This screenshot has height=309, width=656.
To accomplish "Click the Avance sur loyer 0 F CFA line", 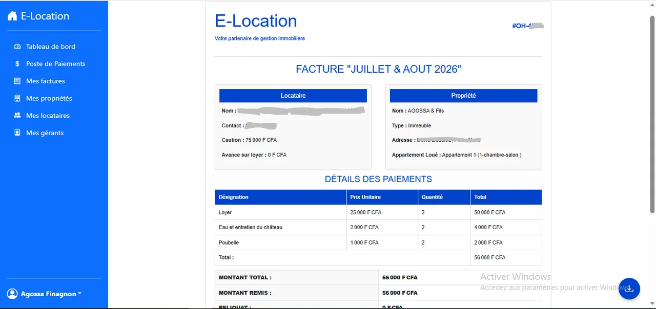I will (254, 155).
